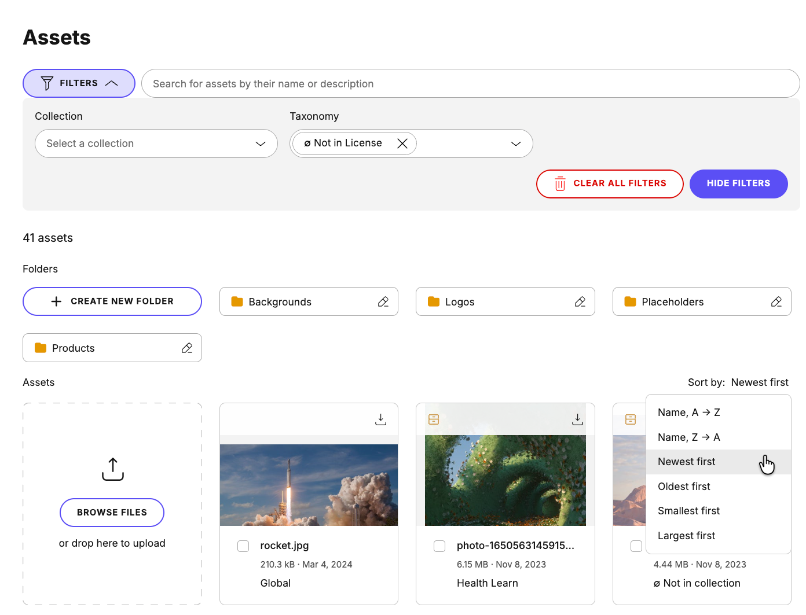Click the pencil icon on the Backgrounds folder

tap(383, 301)
